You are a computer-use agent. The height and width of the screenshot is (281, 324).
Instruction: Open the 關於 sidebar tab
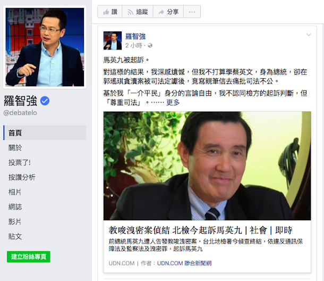pyautogui.click(x=15, y=147)
